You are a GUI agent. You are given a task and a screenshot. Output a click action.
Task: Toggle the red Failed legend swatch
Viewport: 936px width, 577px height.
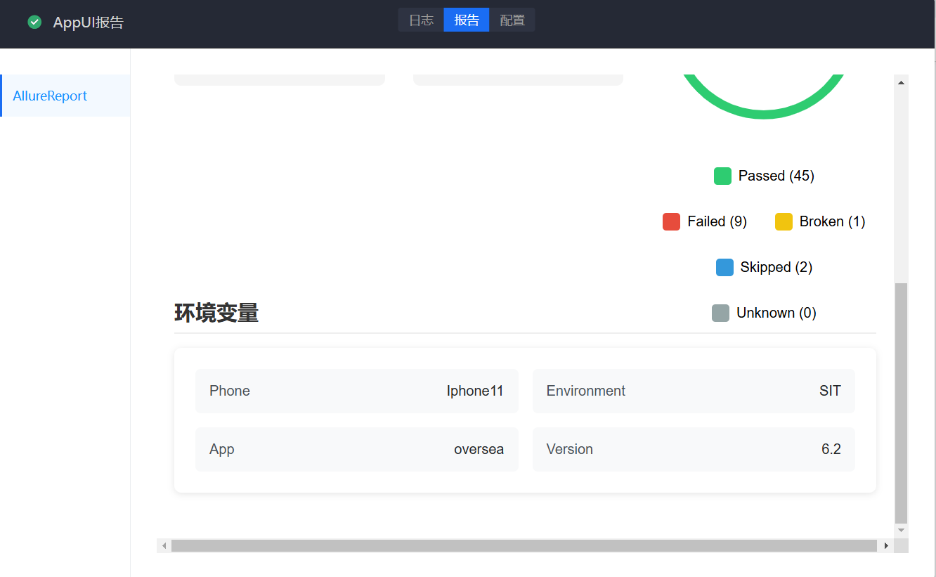(671, 222)
